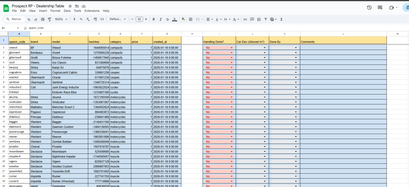Viewport: 409px width, 187px height.
Task: Print the spreadsheet with the printer icon
Action: [x=43, y=19]
